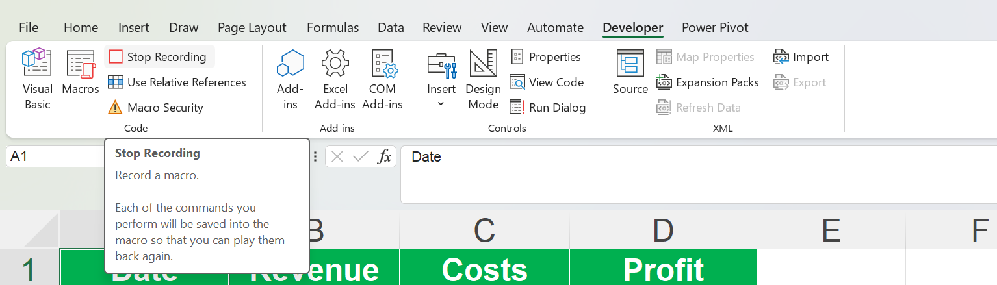Open Excel Add-ins manager
Screen dimensions: 997x285
click(335, 79)
